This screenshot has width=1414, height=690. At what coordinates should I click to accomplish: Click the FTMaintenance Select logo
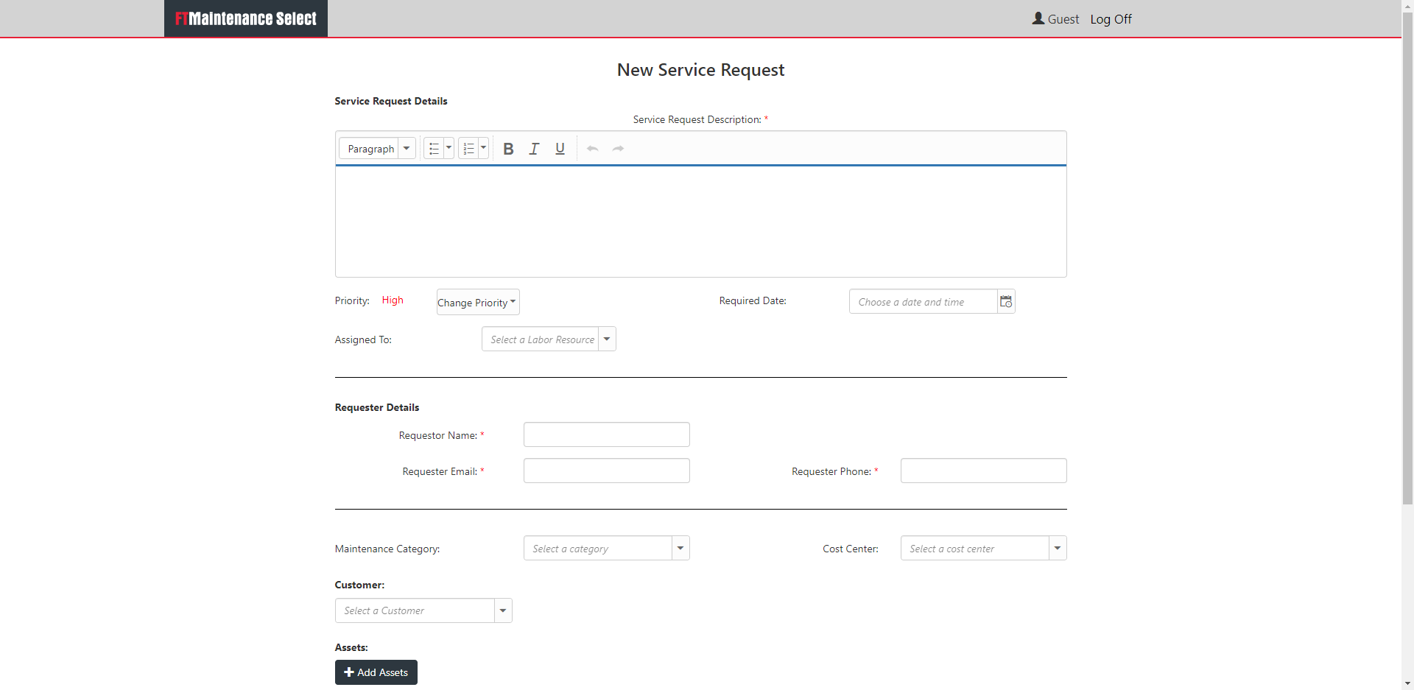pos(245,18)
